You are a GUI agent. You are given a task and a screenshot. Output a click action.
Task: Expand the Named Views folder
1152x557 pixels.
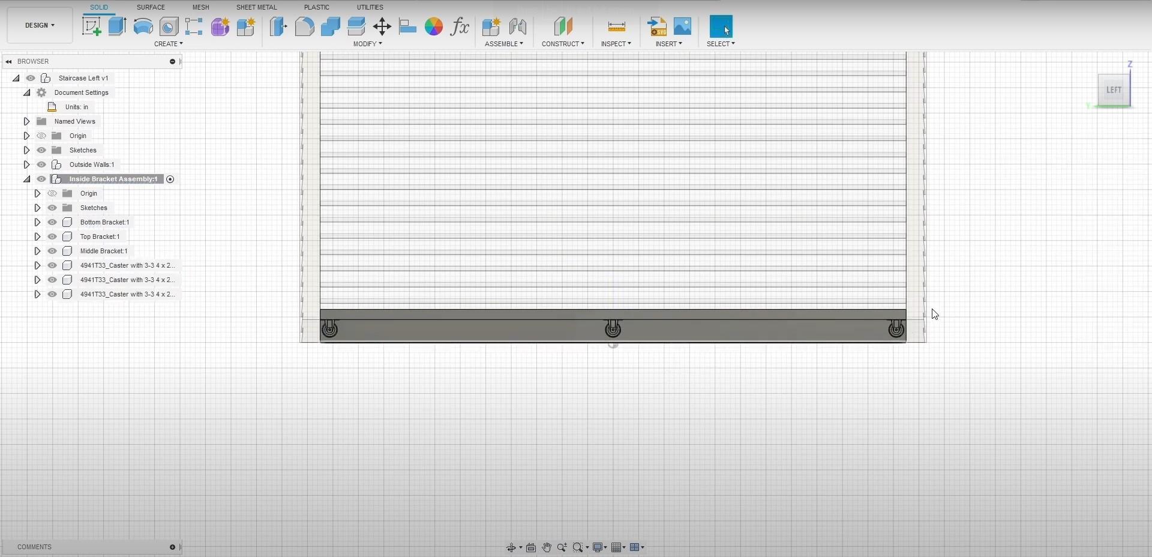tap(26, 121)
